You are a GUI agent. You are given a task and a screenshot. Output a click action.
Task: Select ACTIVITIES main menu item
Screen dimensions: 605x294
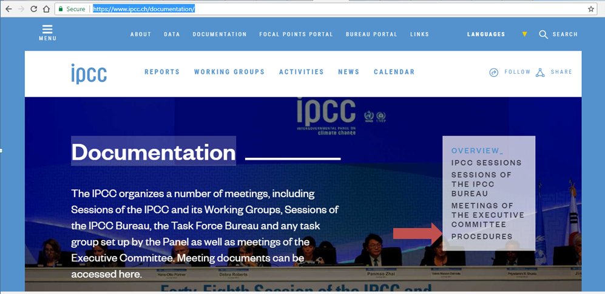(302, 72)
